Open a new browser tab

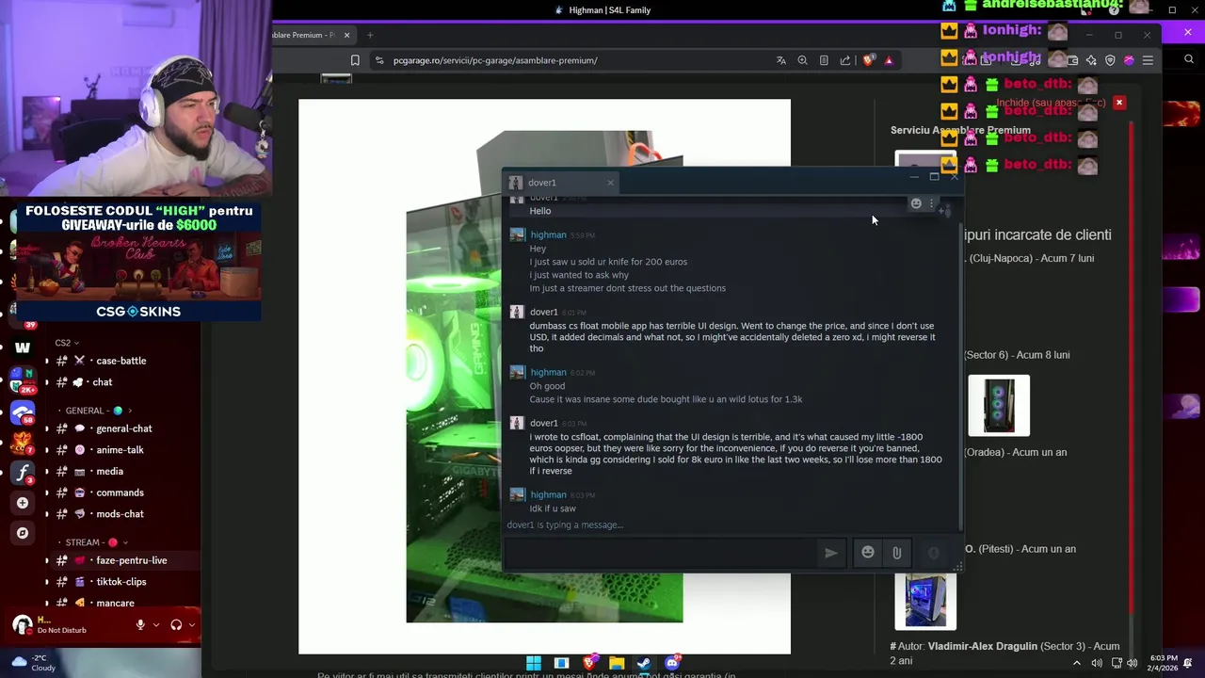(370, 35)
